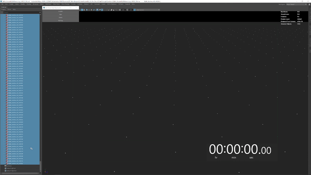Viewport: 311px width, 175px height.
Task: Open the Windows menu in the menu bar
Action: pos(35,4)
